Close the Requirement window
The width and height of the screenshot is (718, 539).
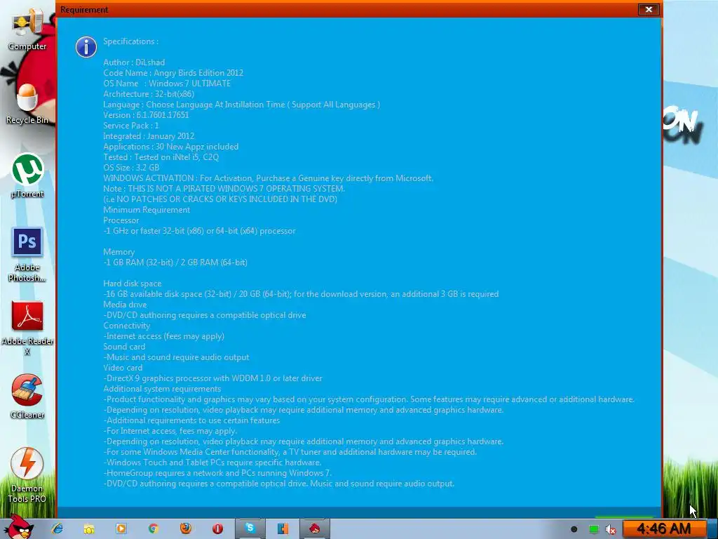pyautogui.click(x=649, y=9)
